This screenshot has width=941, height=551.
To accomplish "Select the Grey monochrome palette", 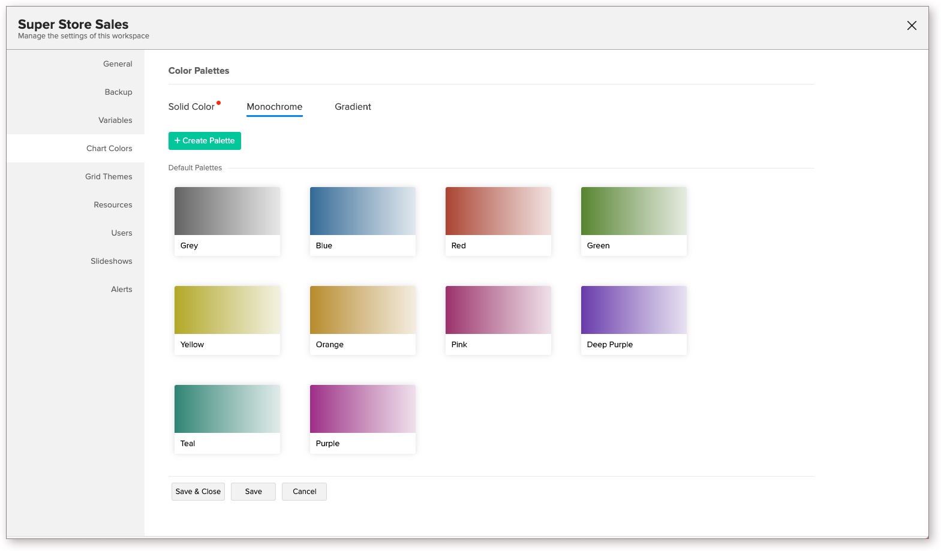I will [x=227, y=221].
